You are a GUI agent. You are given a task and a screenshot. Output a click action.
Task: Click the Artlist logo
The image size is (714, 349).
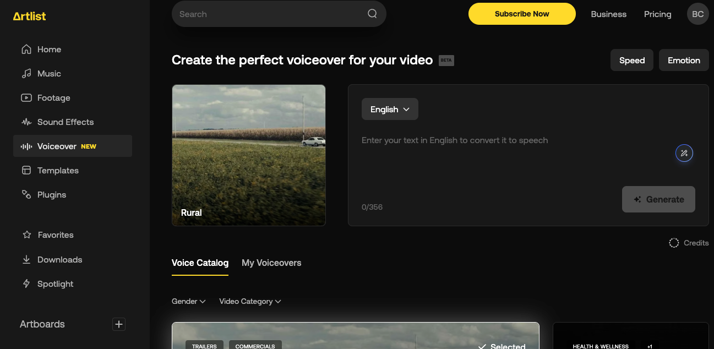tap(30, 17)
